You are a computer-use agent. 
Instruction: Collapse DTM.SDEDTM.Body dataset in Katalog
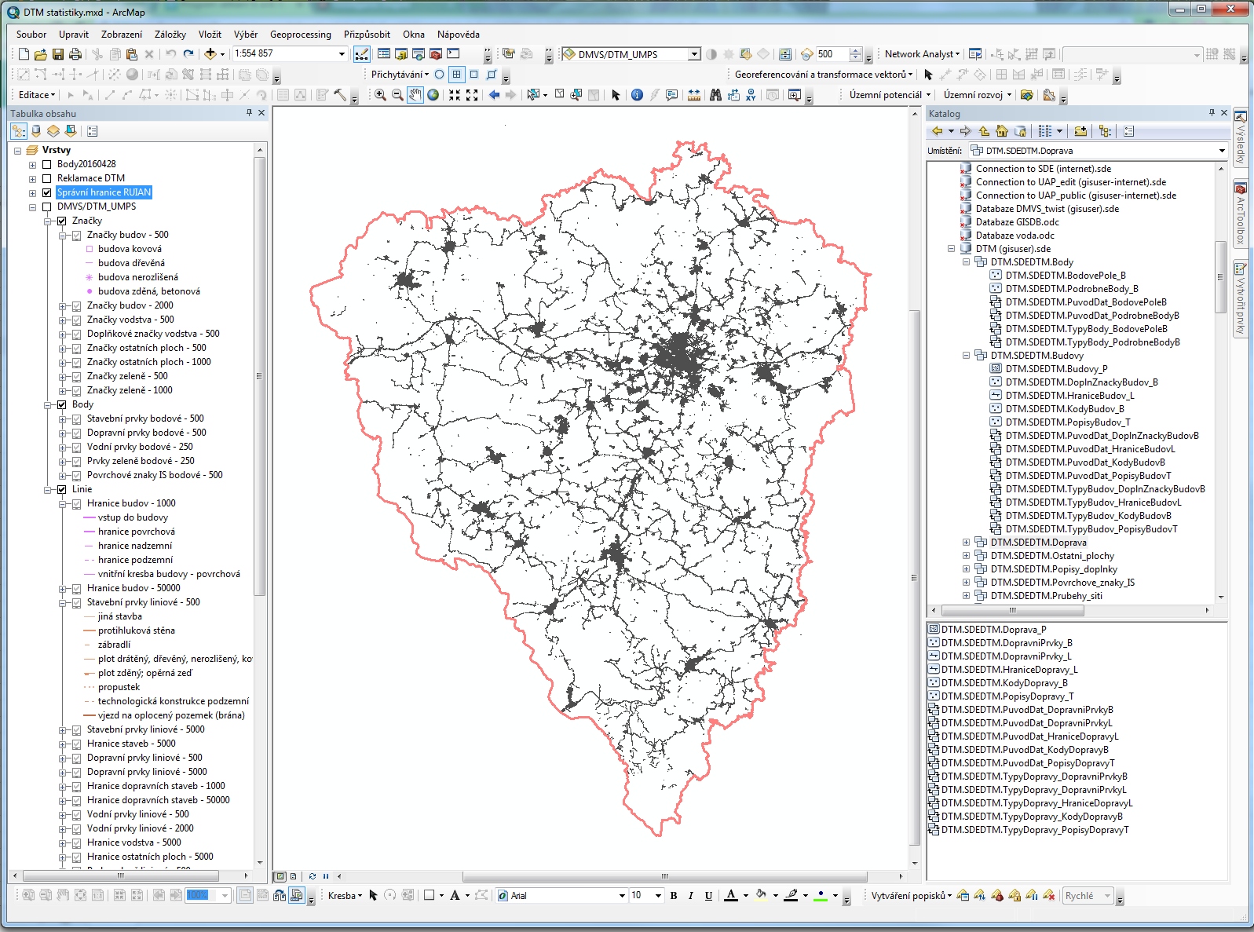point(966,262)
